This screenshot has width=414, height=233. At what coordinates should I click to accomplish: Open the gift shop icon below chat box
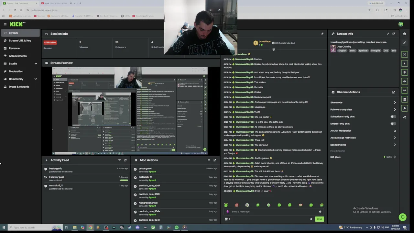pos(226,219)
